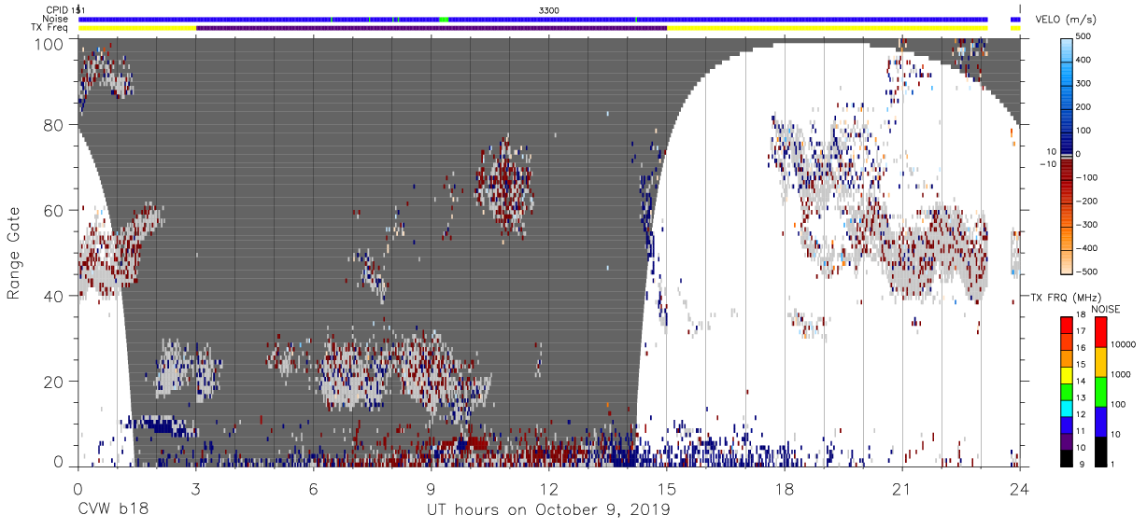Screen dimensions: 1147x529
Task: Click the "CVW b18" radar beam label
Action: click(112, 509)
